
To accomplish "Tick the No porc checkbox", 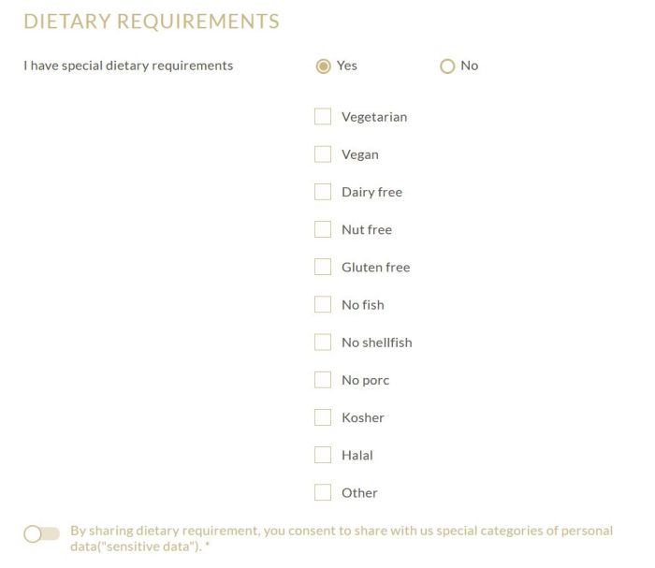I will coord(323,380).
